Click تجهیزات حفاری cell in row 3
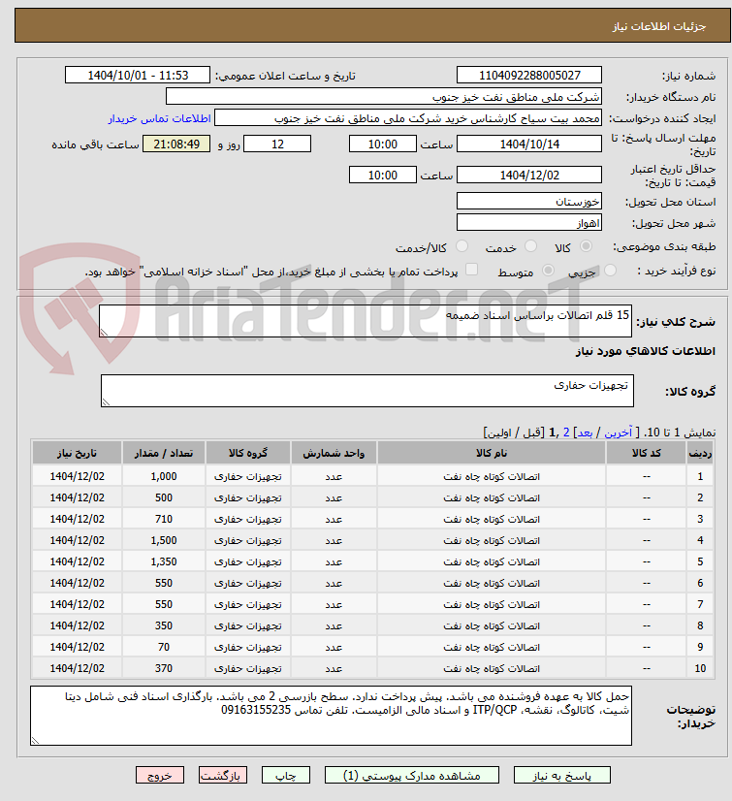 (248, 519)
